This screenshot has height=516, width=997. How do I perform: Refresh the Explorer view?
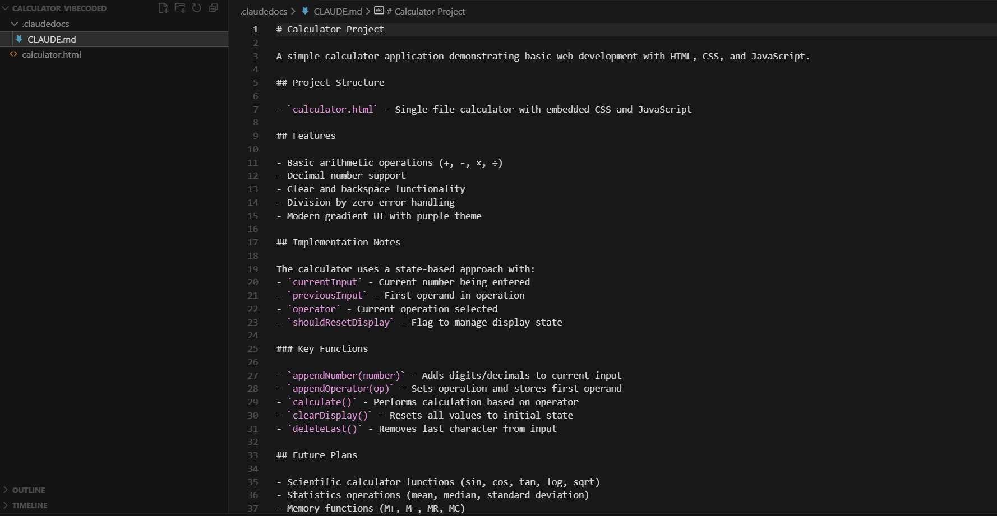pyautogui.click(x=196, y=8)
